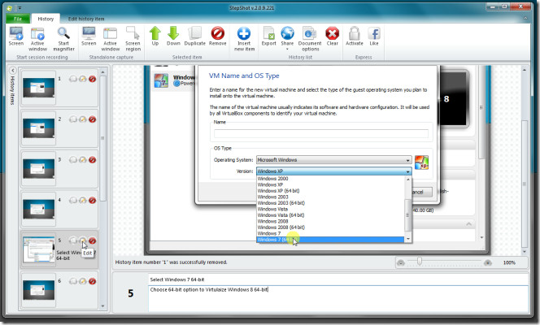Screen dimensions: 540x325
Task: Select history item 4 thumbnail
Action: pyautogui.click(x=38, y=209)
